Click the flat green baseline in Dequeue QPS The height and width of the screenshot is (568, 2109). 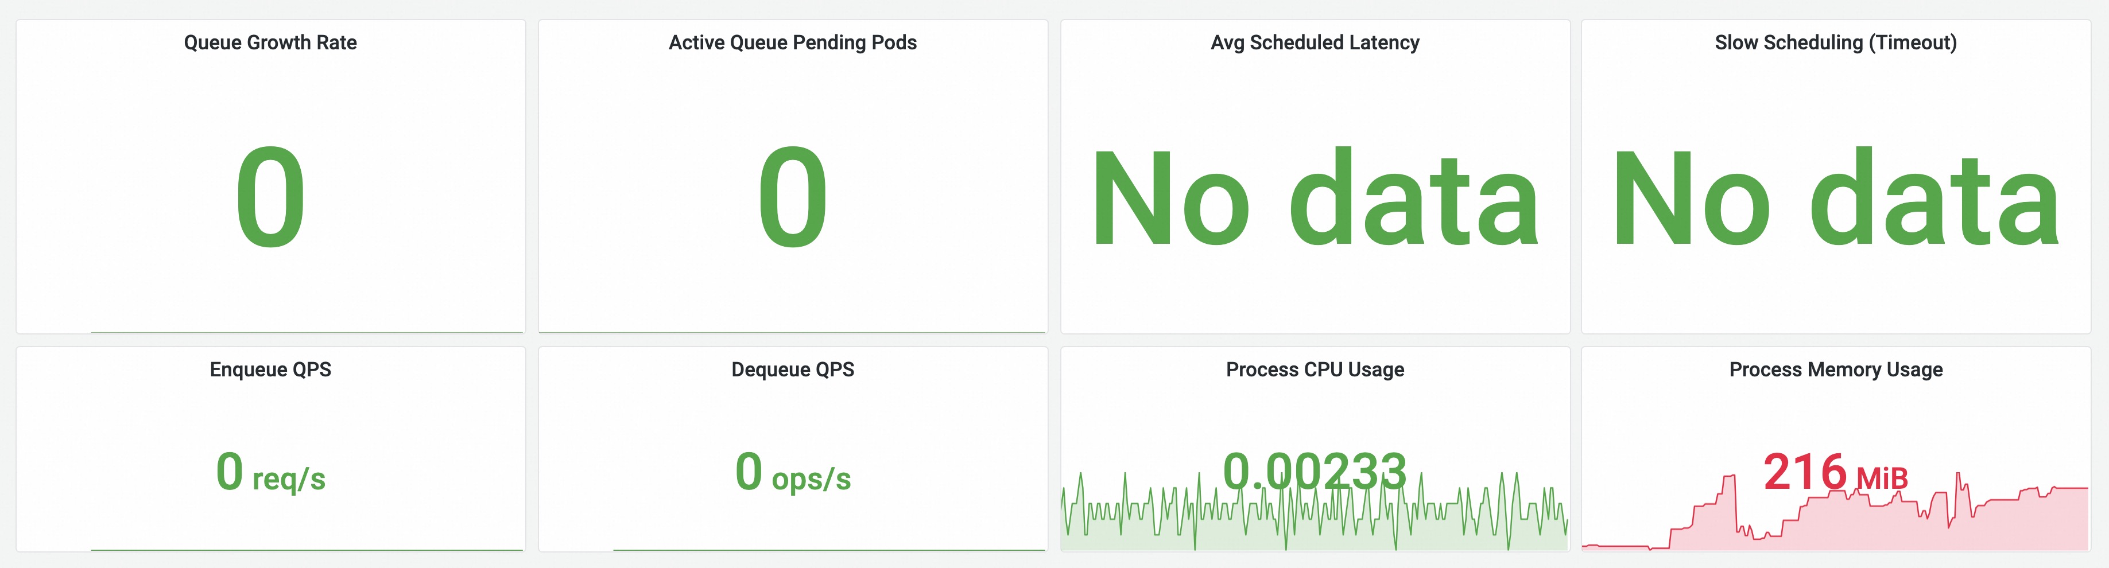coord(828,549)
